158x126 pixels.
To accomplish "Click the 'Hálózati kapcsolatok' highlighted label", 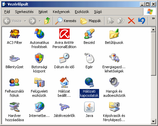I will pos(89,94).
